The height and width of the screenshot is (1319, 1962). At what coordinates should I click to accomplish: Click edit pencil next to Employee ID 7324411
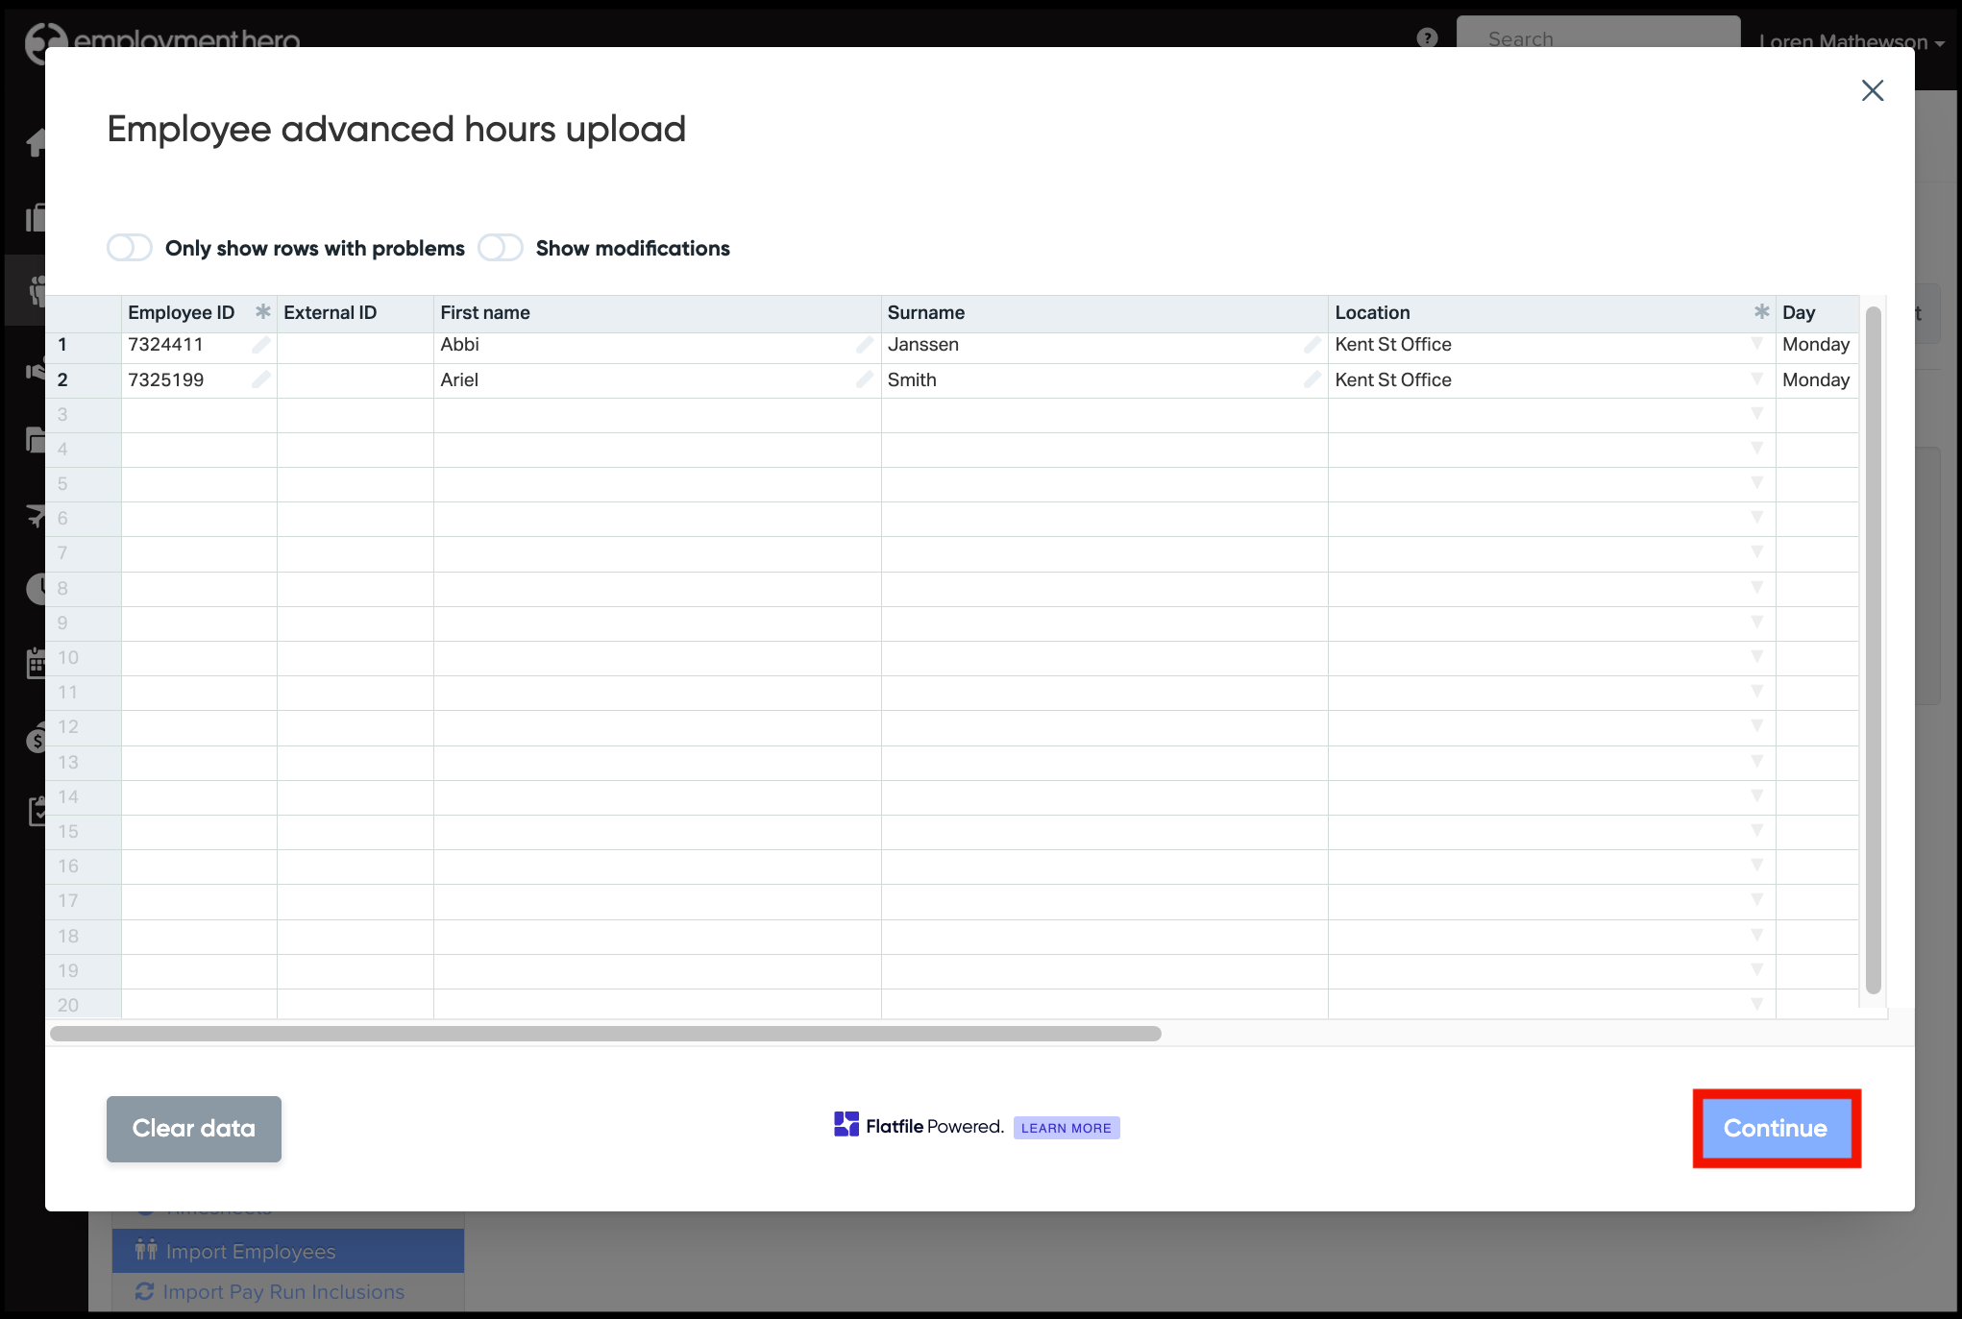pos(260,345)
